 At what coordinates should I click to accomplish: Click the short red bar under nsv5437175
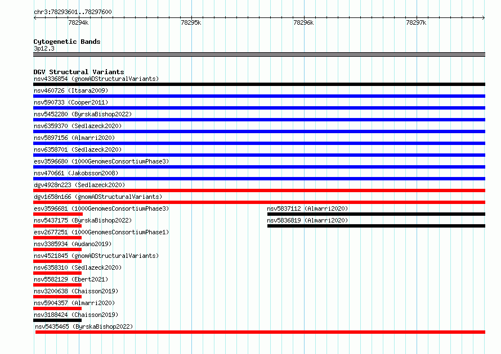click(57, 226)
